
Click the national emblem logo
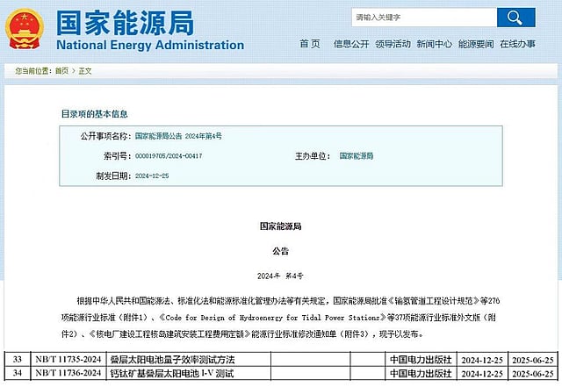click(x=25, y=29)
